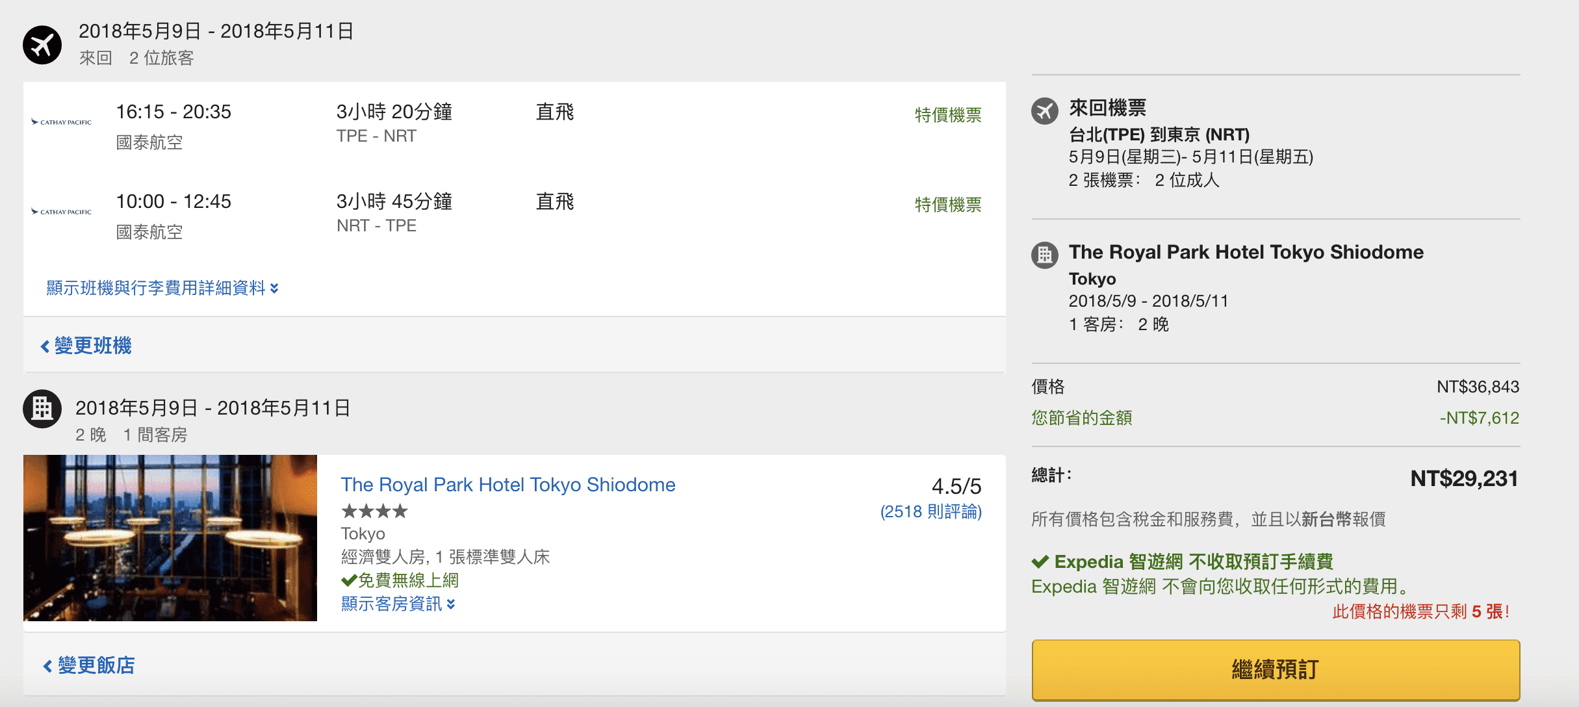This screenshot has height=707, width=1579.
Task: Click 1 客房: 2 晚 in sidebar
Action: [x=1119, y=324]
